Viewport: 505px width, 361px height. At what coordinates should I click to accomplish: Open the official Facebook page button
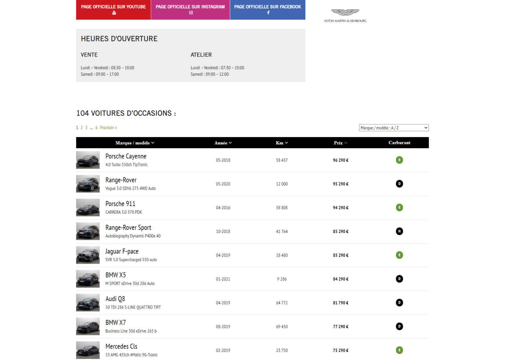tap(267, 10)
